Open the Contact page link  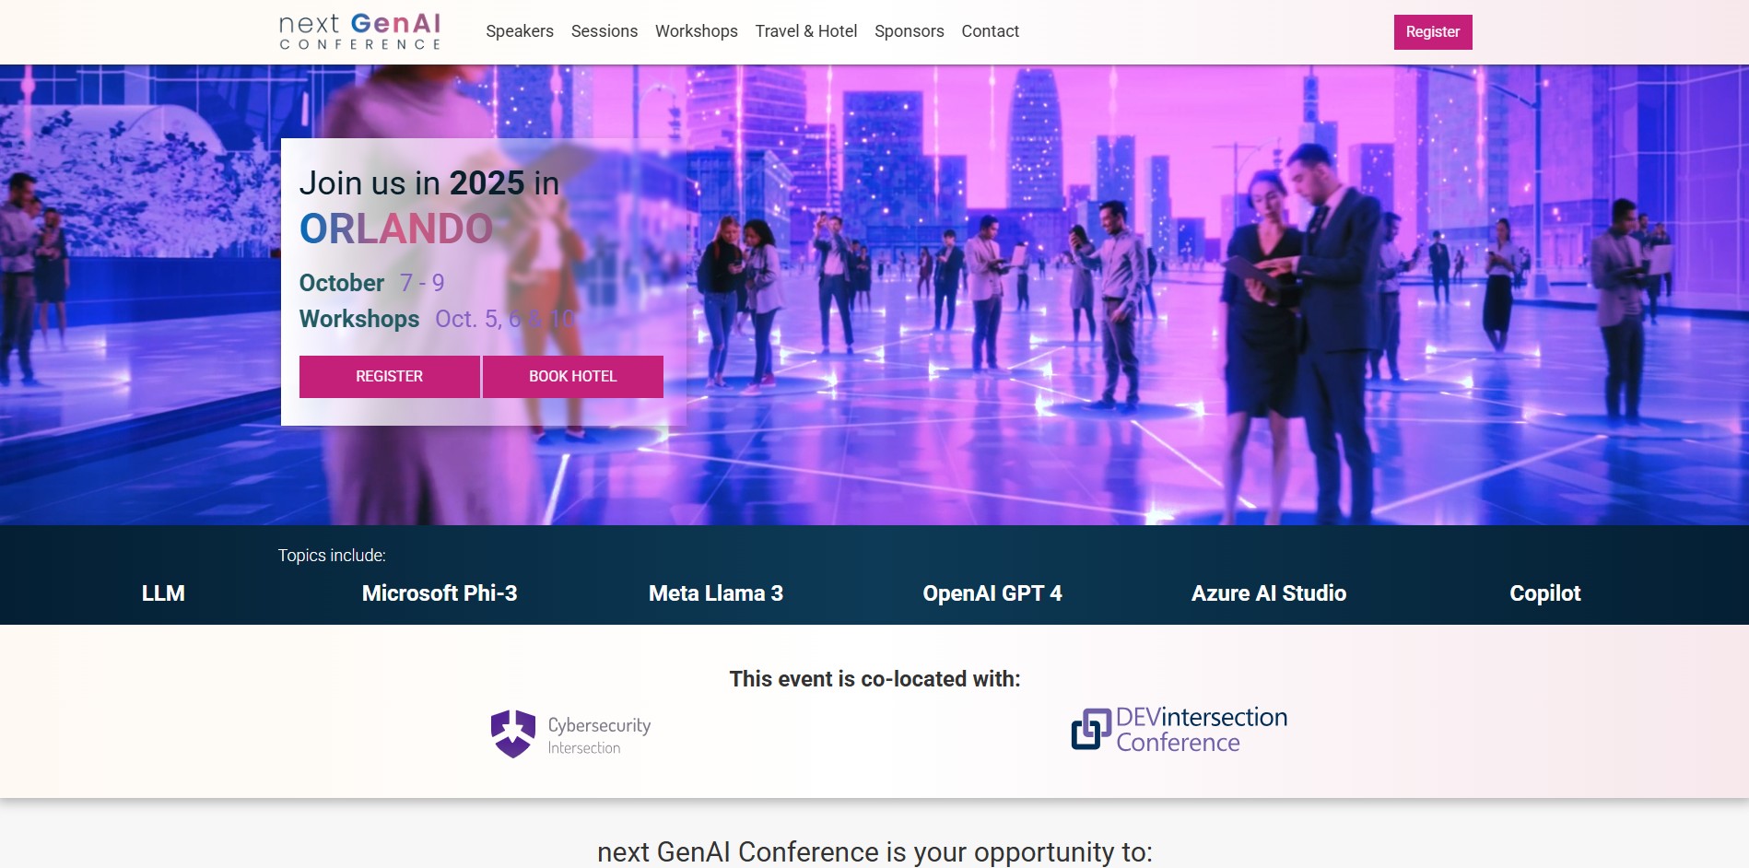990,31
